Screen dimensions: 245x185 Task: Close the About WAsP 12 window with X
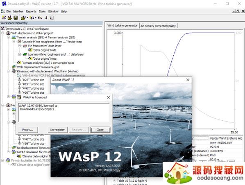click(x=188, y=80)
